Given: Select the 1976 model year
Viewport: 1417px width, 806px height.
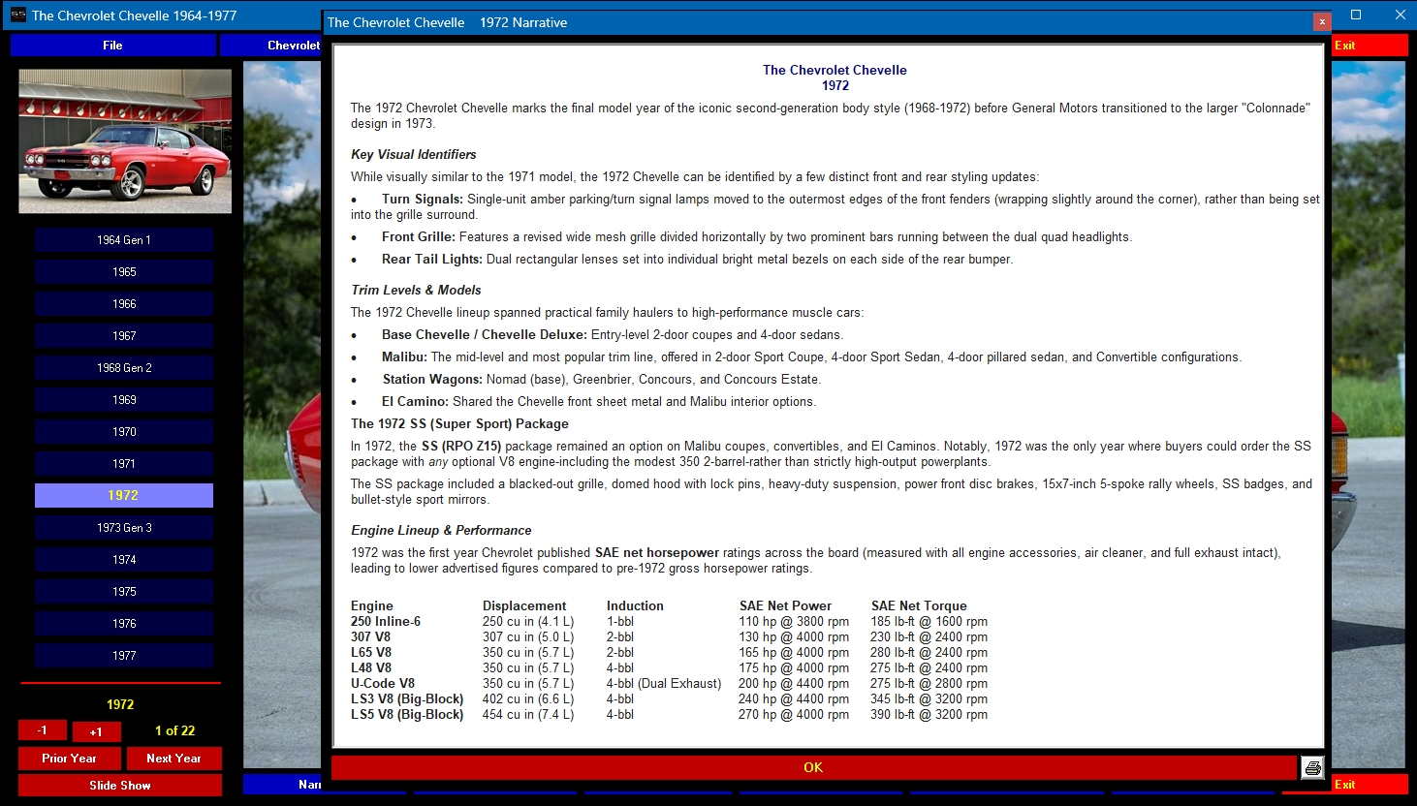Looking at the screenshot, I should pyautogui.click(x=124, y=624).
